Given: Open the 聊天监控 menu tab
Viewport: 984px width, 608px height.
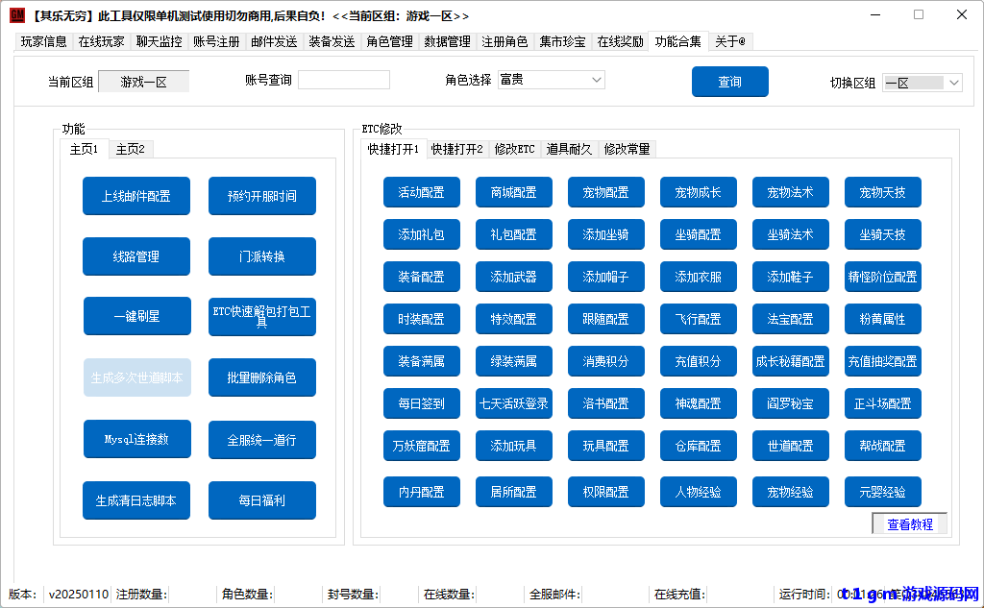Looking at the screenshot, I should [159, 41].
